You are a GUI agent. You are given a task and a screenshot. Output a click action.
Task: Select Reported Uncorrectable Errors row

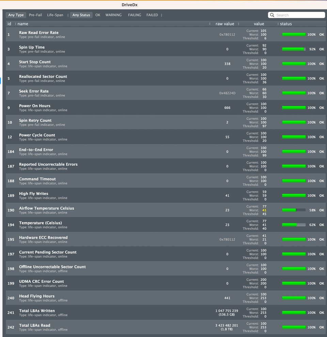166,166
